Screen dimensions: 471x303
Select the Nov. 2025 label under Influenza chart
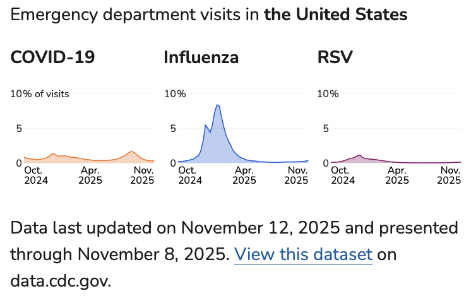click(297, 175)
